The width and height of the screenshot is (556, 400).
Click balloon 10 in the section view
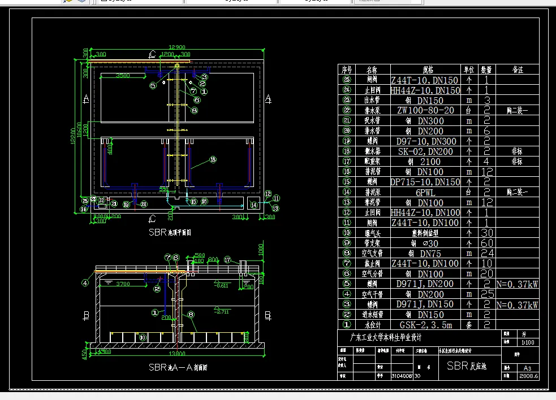pos(143,337)
